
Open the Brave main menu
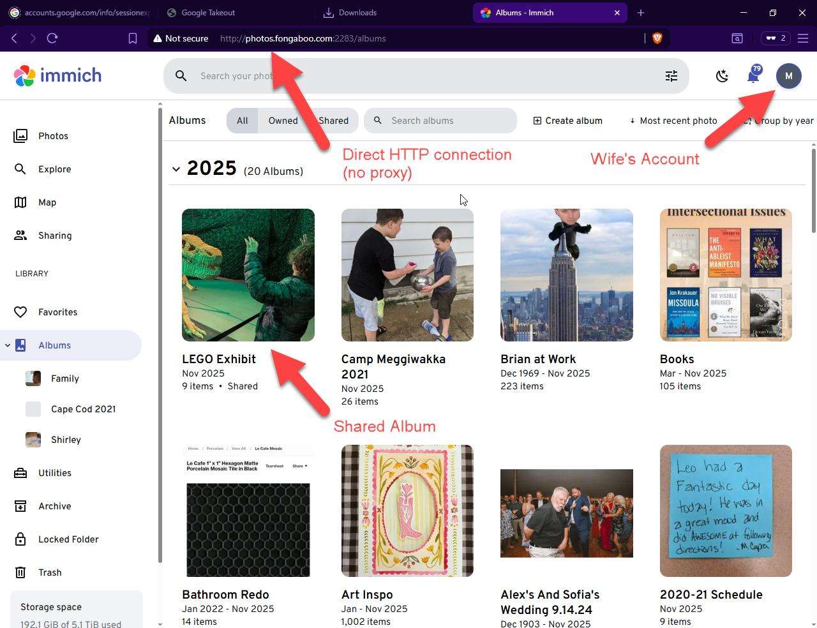point(803,38)
